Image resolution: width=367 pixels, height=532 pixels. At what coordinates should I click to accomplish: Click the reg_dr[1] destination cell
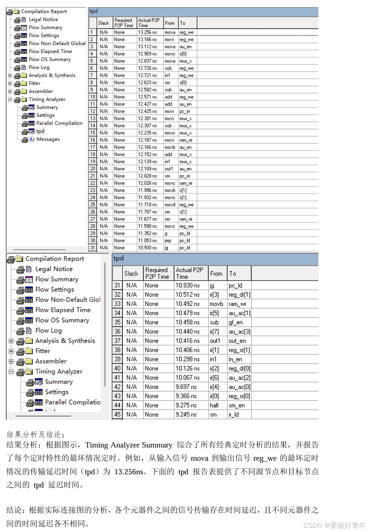coord(239,295)
